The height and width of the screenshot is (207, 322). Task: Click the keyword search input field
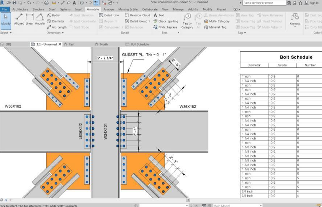264,3
